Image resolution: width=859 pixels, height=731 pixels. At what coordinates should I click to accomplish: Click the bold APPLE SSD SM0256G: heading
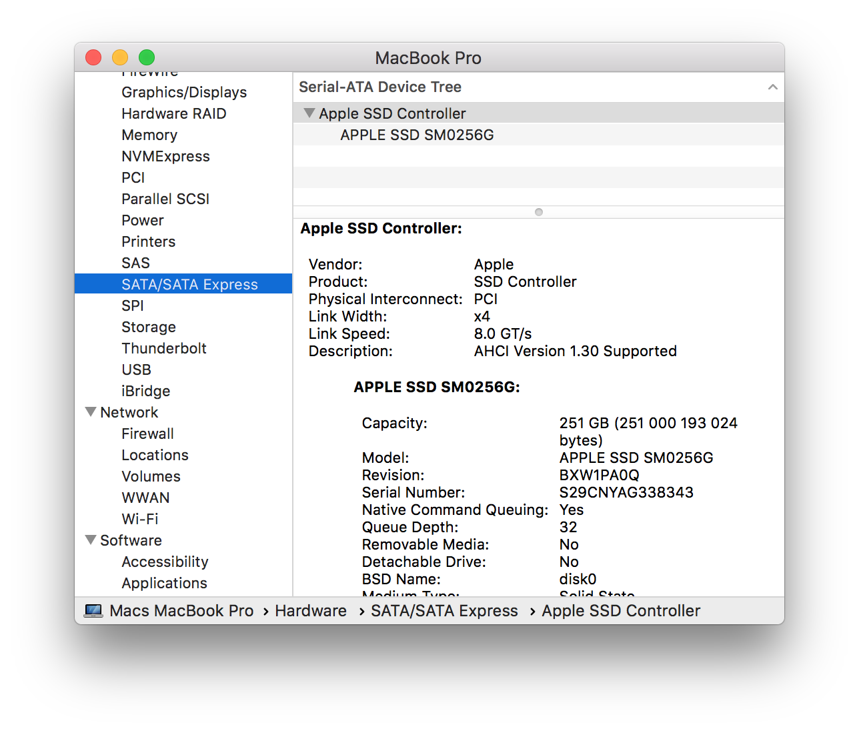pyautogui.click(x=437, y=387)
